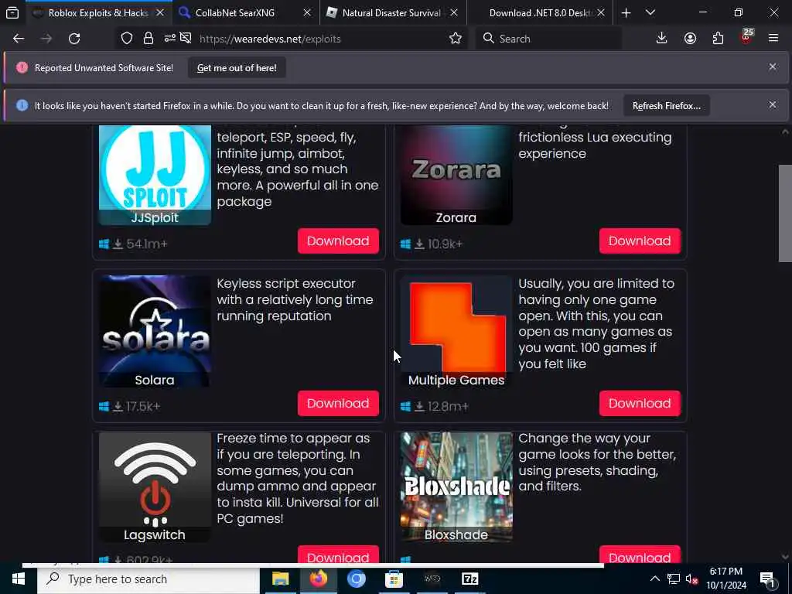Close the Natural Disaster Survival tab
The height and width of the screenshot is (594, 792).
coord(453,12)
